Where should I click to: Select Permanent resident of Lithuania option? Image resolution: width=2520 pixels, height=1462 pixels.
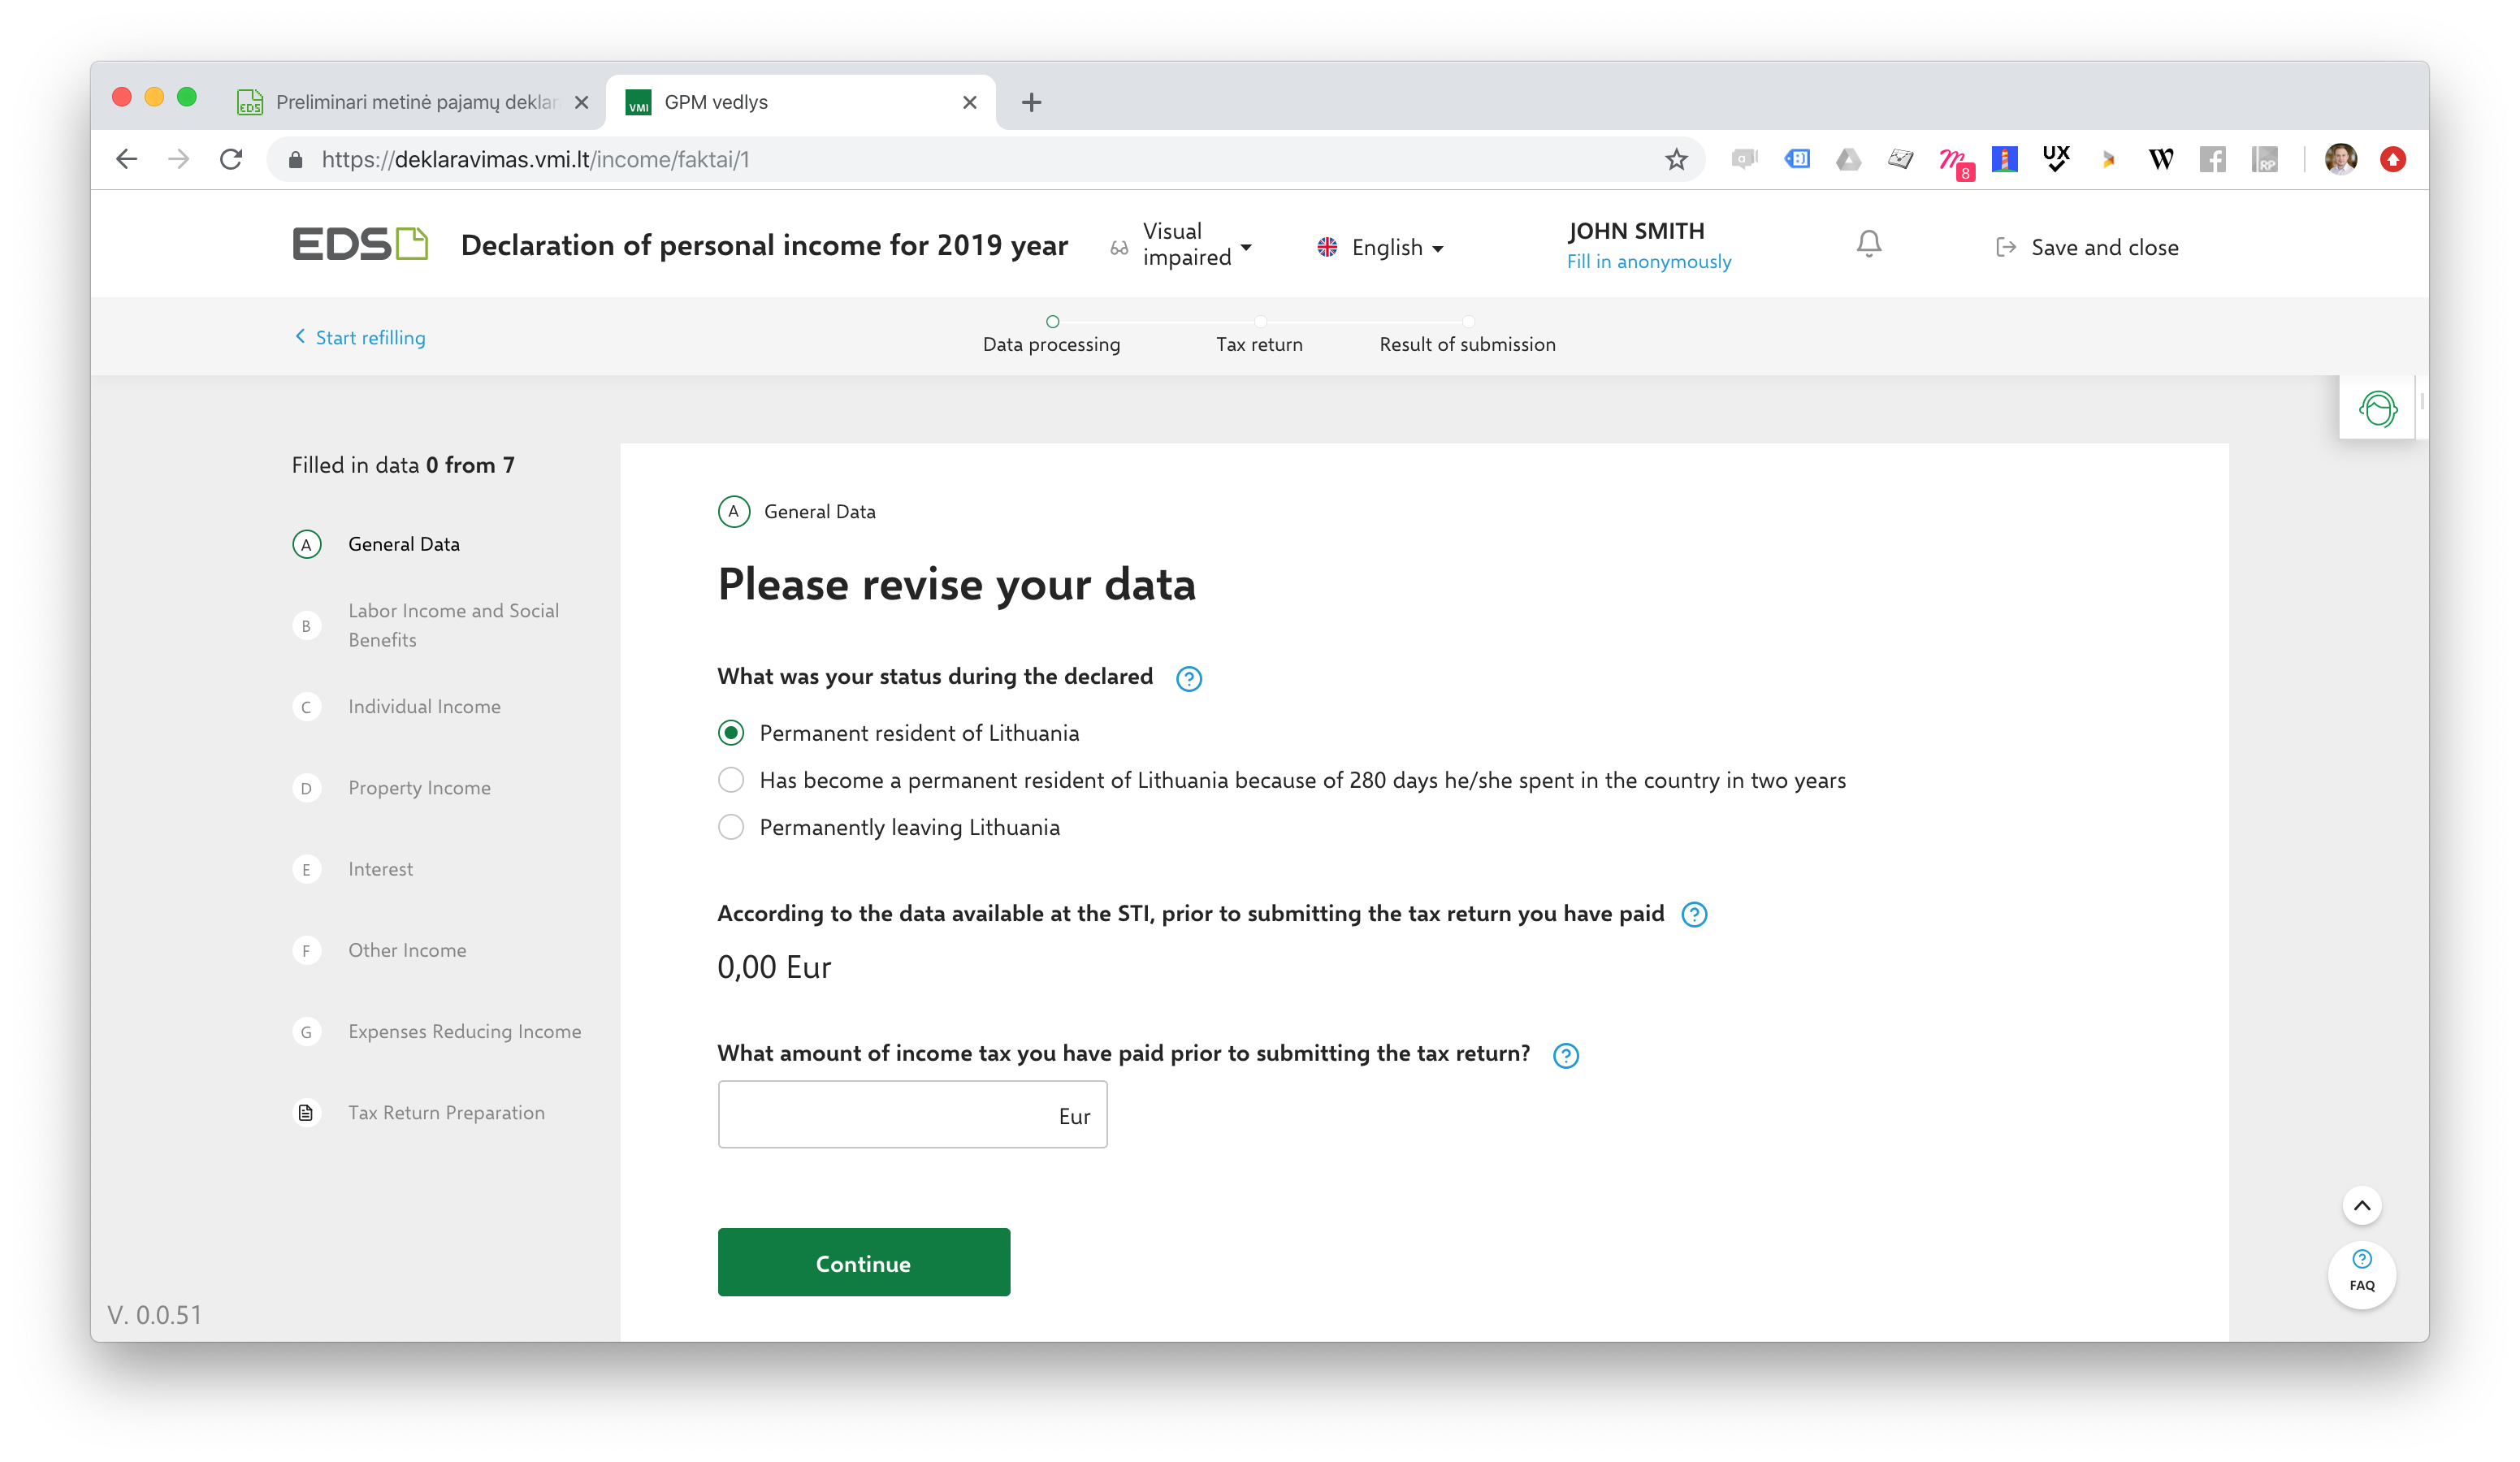click(x=731, y=733)
